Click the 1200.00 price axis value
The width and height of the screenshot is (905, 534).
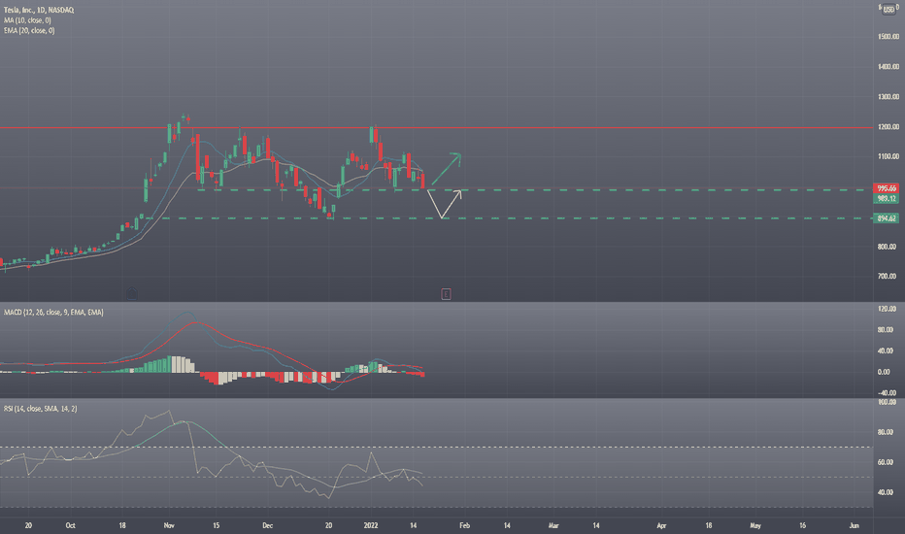(x=888, y=126)
